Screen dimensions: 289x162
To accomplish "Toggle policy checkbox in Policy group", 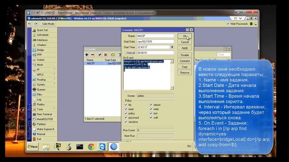I will [126, 113].
